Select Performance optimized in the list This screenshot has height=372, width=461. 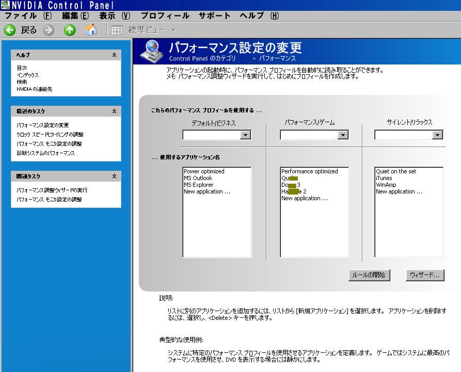tap(310, 171)
